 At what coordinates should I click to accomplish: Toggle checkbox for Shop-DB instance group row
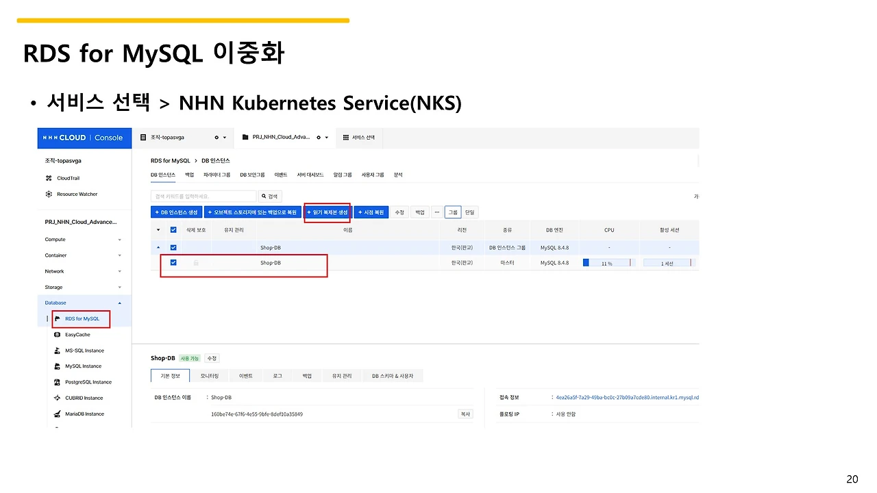coord(173,247)
